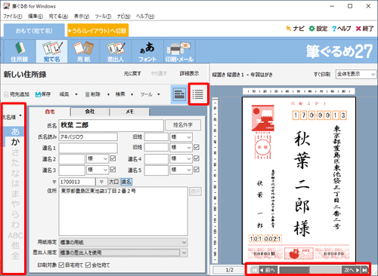This screenshot has width=378, height=276.
Task: Open ヘルプ help question mark
Action: 342,29
